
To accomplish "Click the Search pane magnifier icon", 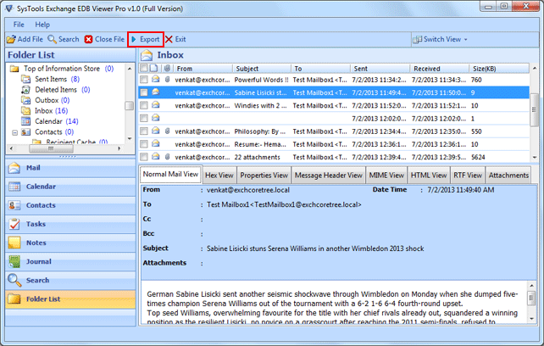I will pos(14,281).
